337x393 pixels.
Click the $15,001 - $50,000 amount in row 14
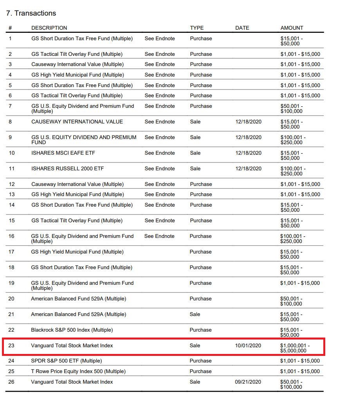[x=292, y=207]
